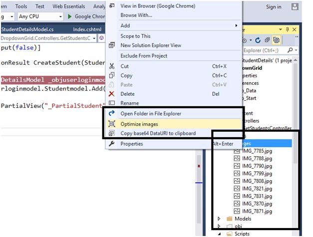Screen dimensions: 313x237
Task: Select the Scripts folder row
Action: point(242,234)
